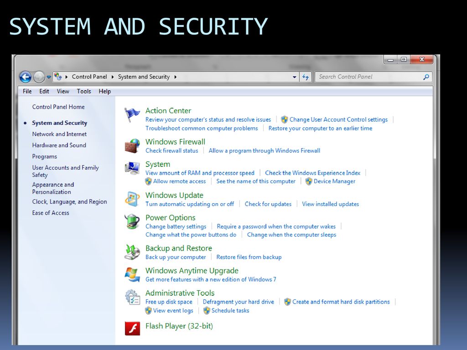Image resolution: width=467 pixels, height=350 pixels.
Task: Open the Administrative Tools gear icon
Action: coord(132,297)
